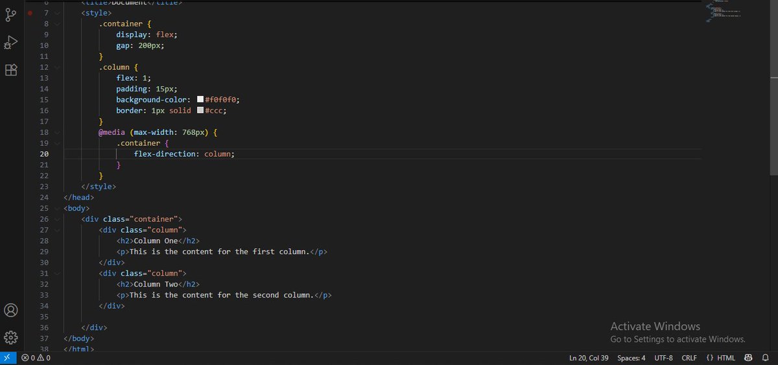Open the #f0f0f0 color picker swatch
Viewport: 778px width, 365px height.
(200, 100)
